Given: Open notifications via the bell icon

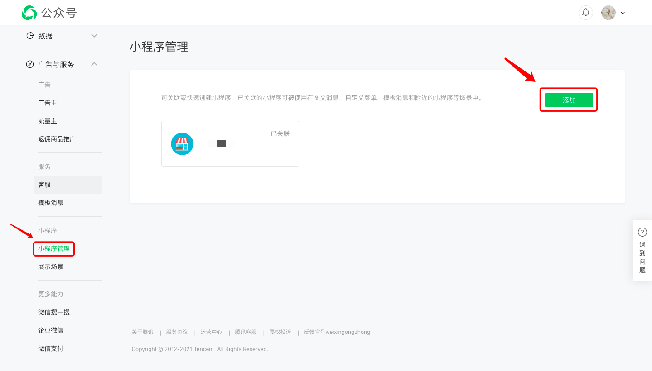Looking at the screenshot, I should [x=585, y=12].
